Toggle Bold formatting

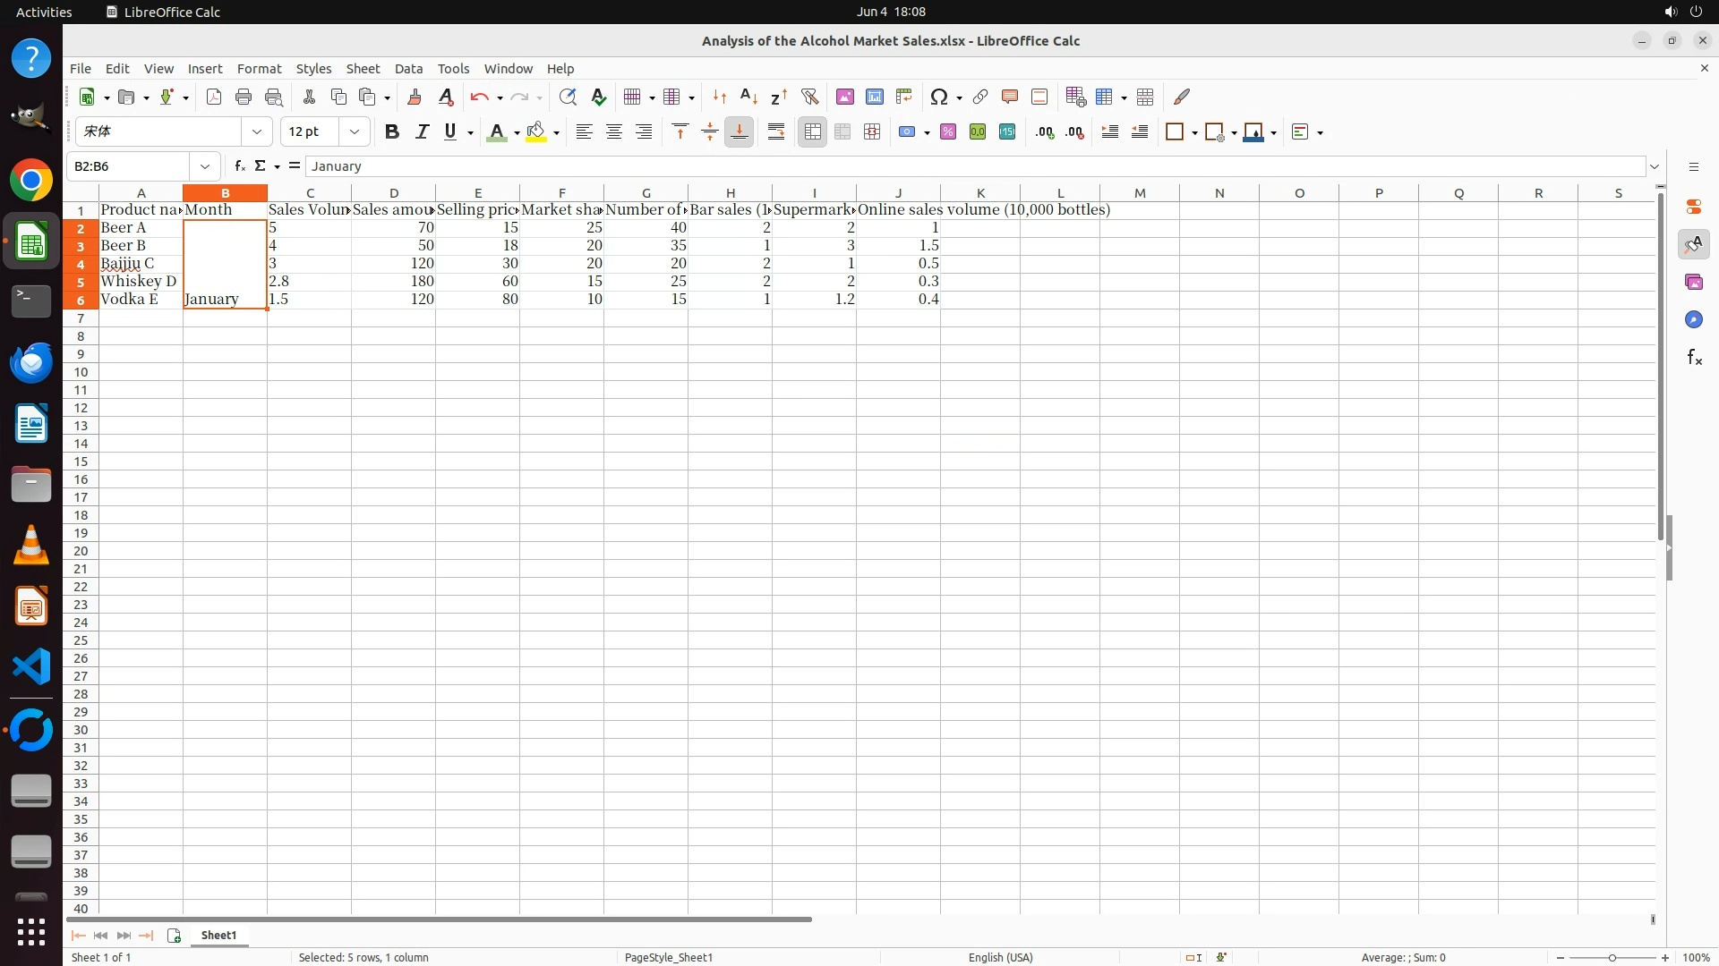391,132
